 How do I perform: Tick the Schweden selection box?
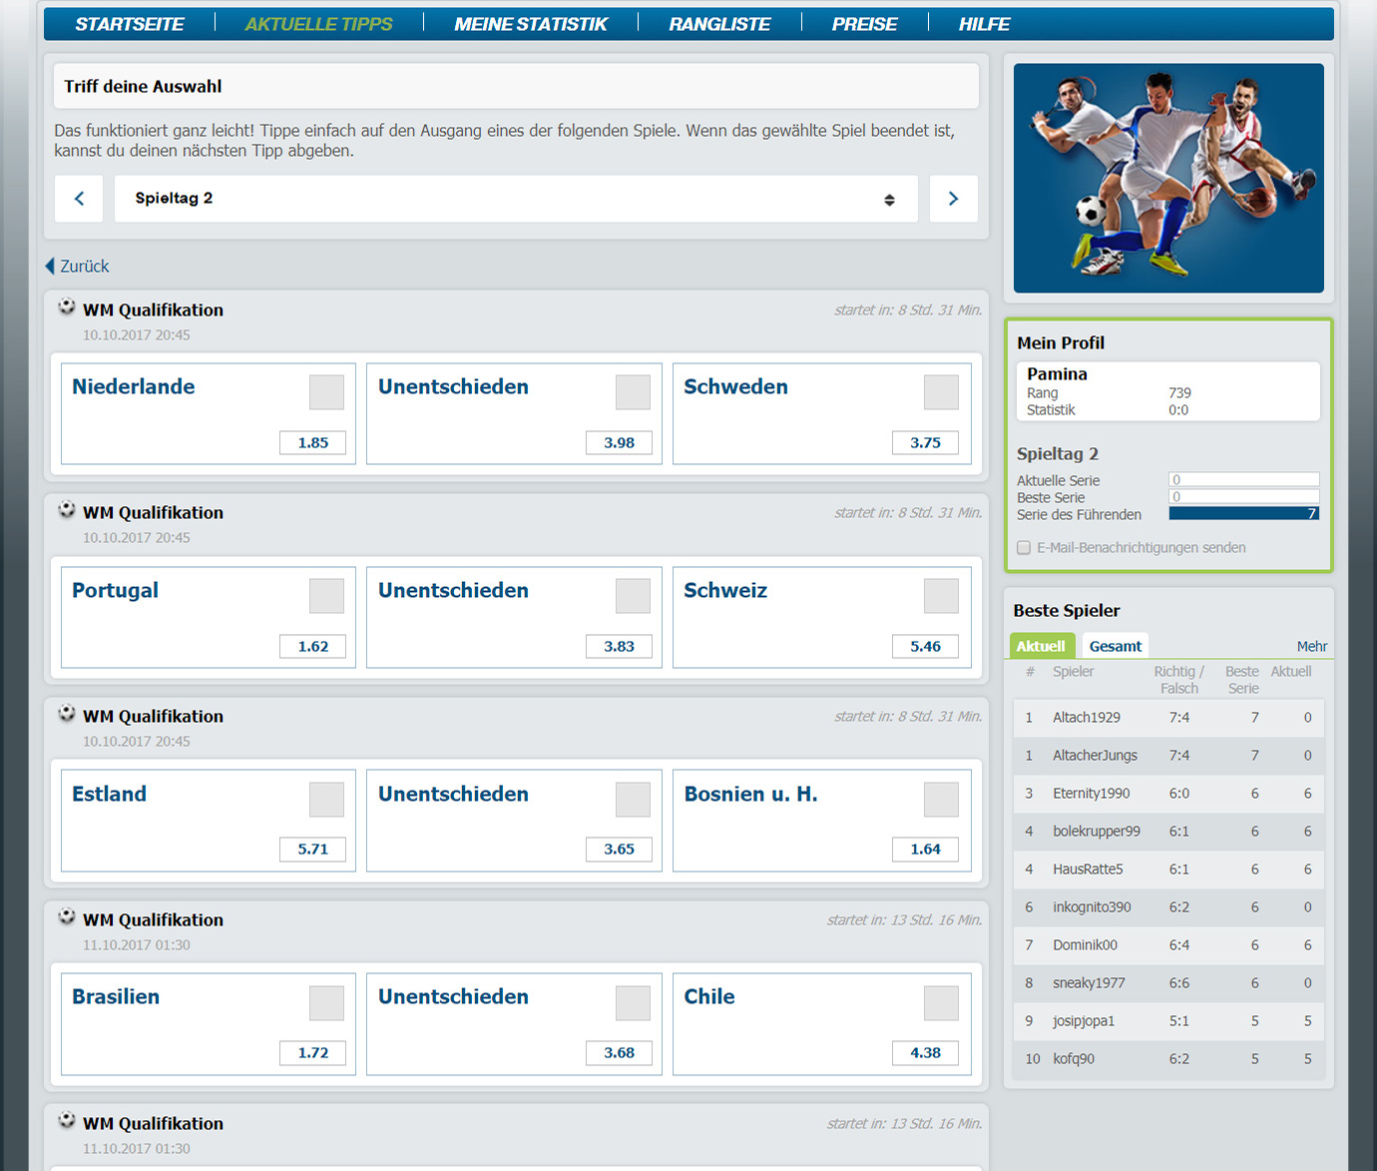pyautogui.click(x=941, y=392)
